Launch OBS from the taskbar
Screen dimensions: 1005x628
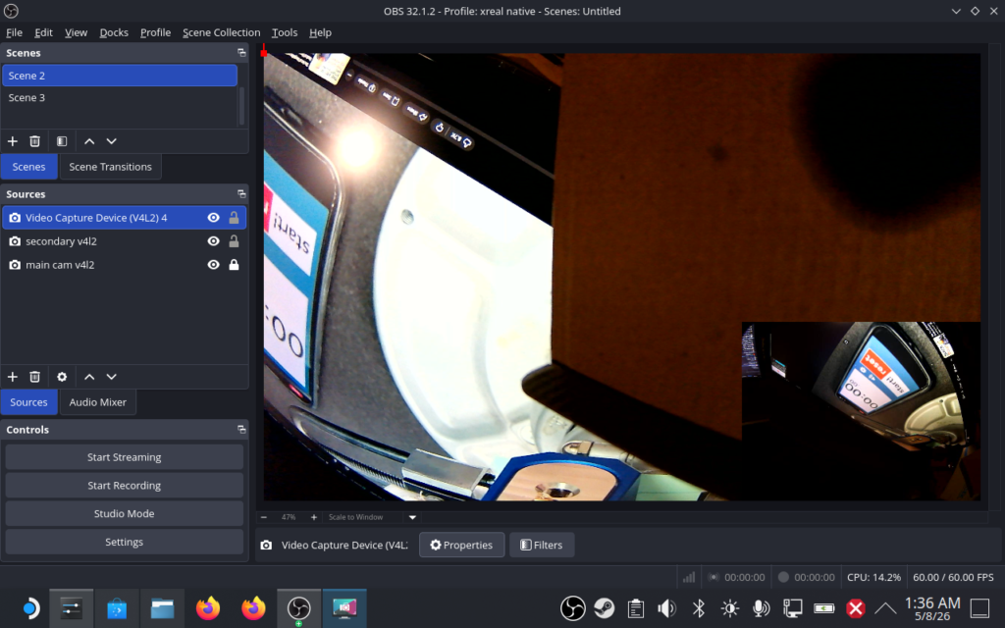tap(298, 608)
